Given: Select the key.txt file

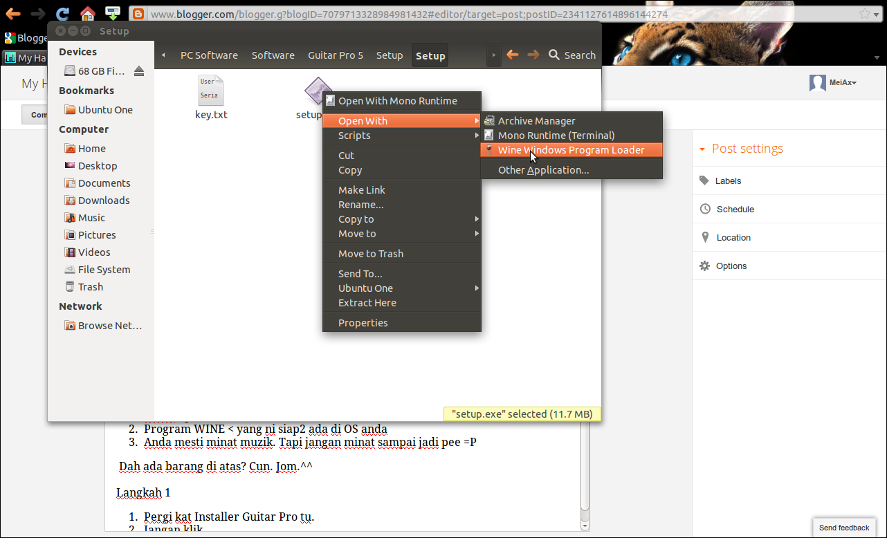Looking at the screenshot, I should click(211, 98).
